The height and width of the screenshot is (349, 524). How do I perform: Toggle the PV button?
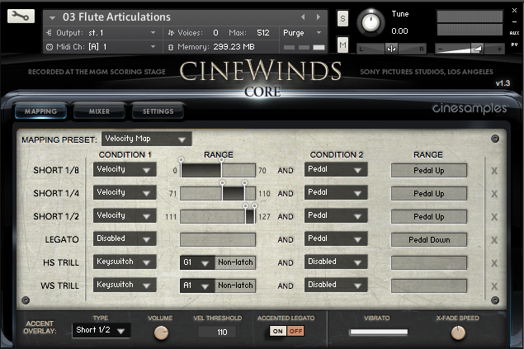(x=514, y=45)
